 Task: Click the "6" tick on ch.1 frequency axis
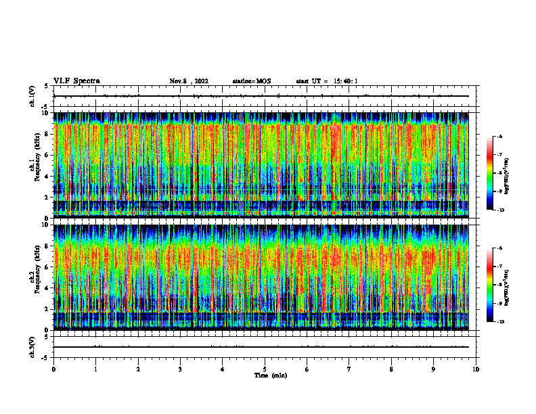tap(47, 155)
